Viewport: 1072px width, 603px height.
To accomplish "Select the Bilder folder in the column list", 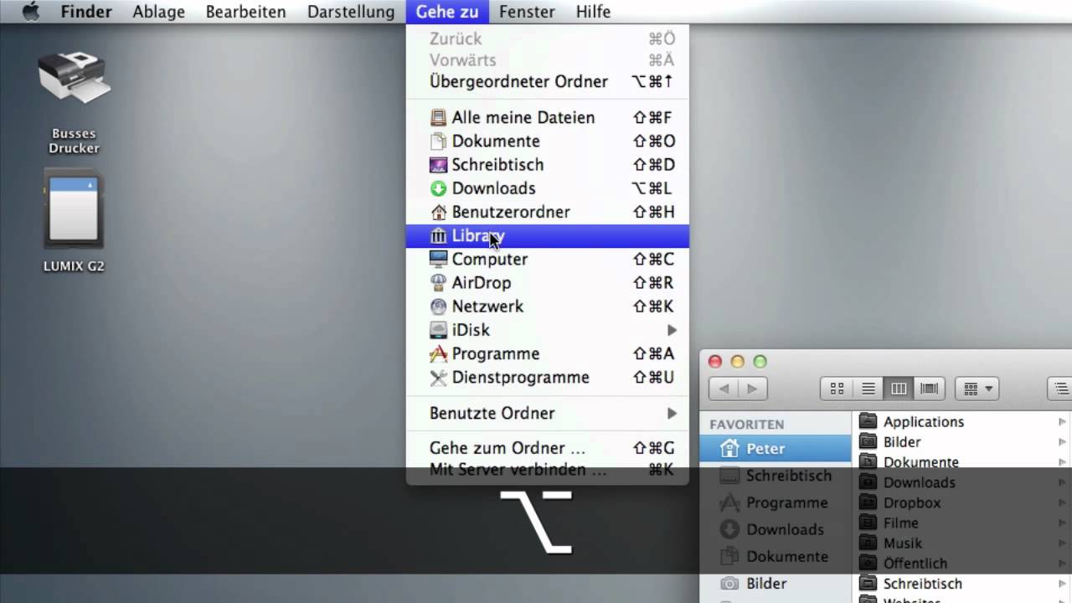I will click(x=962, y=442).
